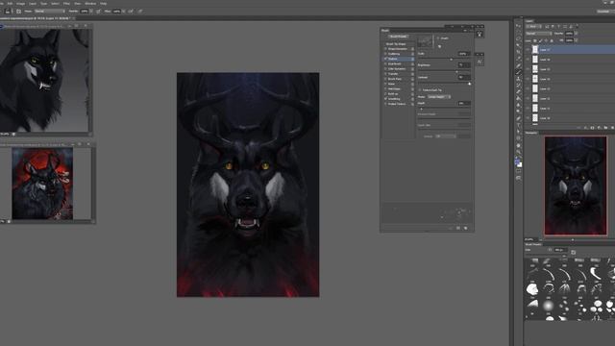This screenshot has height=346, width=615.
Task: Select the Brush tool in toolbar
Action: coord(519,72)
